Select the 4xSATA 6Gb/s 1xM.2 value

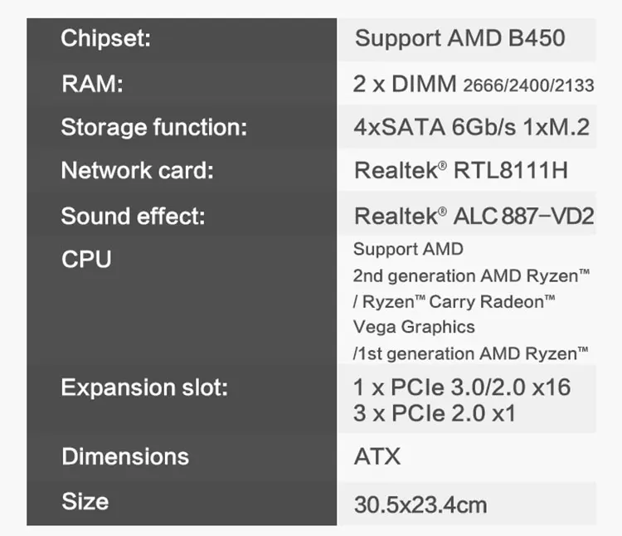point(471,128)
